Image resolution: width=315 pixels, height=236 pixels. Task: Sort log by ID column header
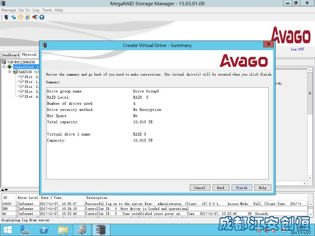[x=9, y=198]
